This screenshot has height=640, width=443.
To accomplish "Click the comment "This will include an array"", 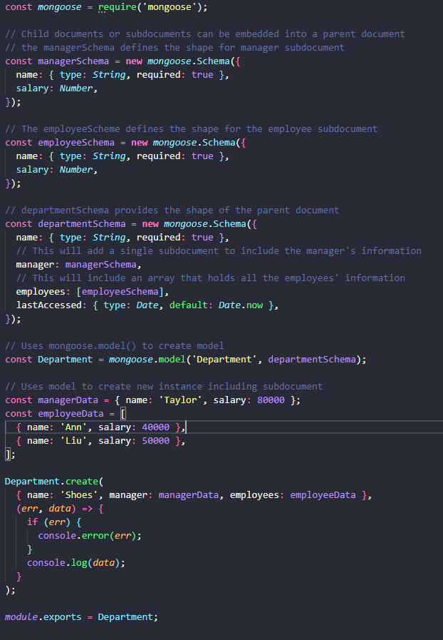I will coord(210,278).
